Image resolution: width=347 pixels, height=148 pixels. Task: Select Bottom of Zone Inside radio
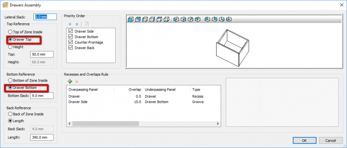28,81
